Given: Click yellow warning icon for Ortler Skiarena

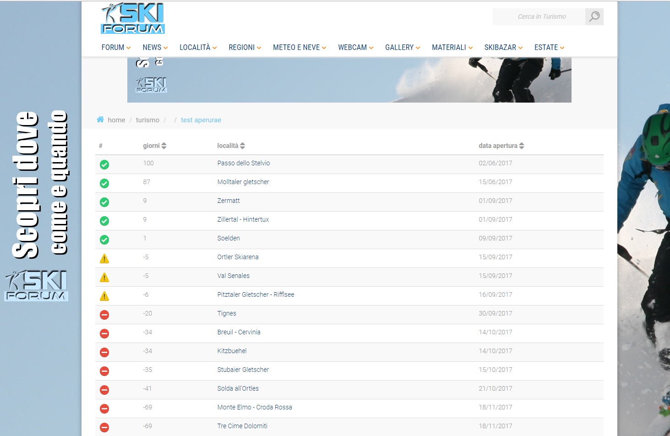Looking at the screenshot, I should (x=104, y=259).
